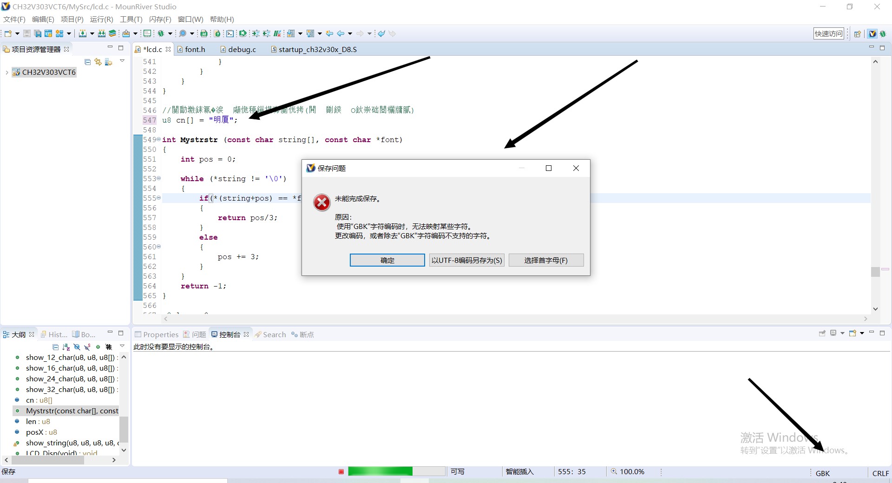
Task: Click the shift left indent icon
Action: coord(266,33)
